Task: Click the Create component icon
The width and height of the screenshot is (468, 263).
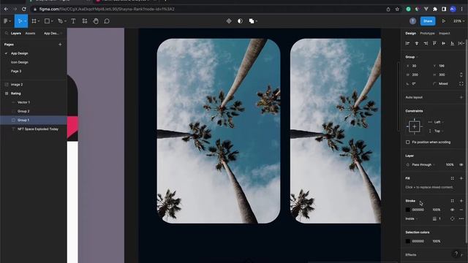Action: point(229,21)
